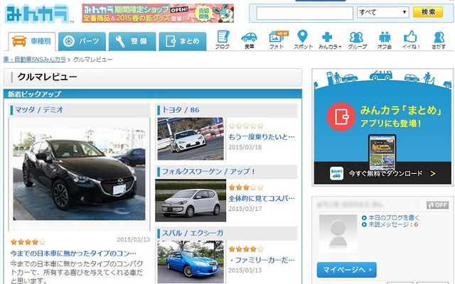Click the white Volkswagen up! thumbnail

click(x=191, y=200)
